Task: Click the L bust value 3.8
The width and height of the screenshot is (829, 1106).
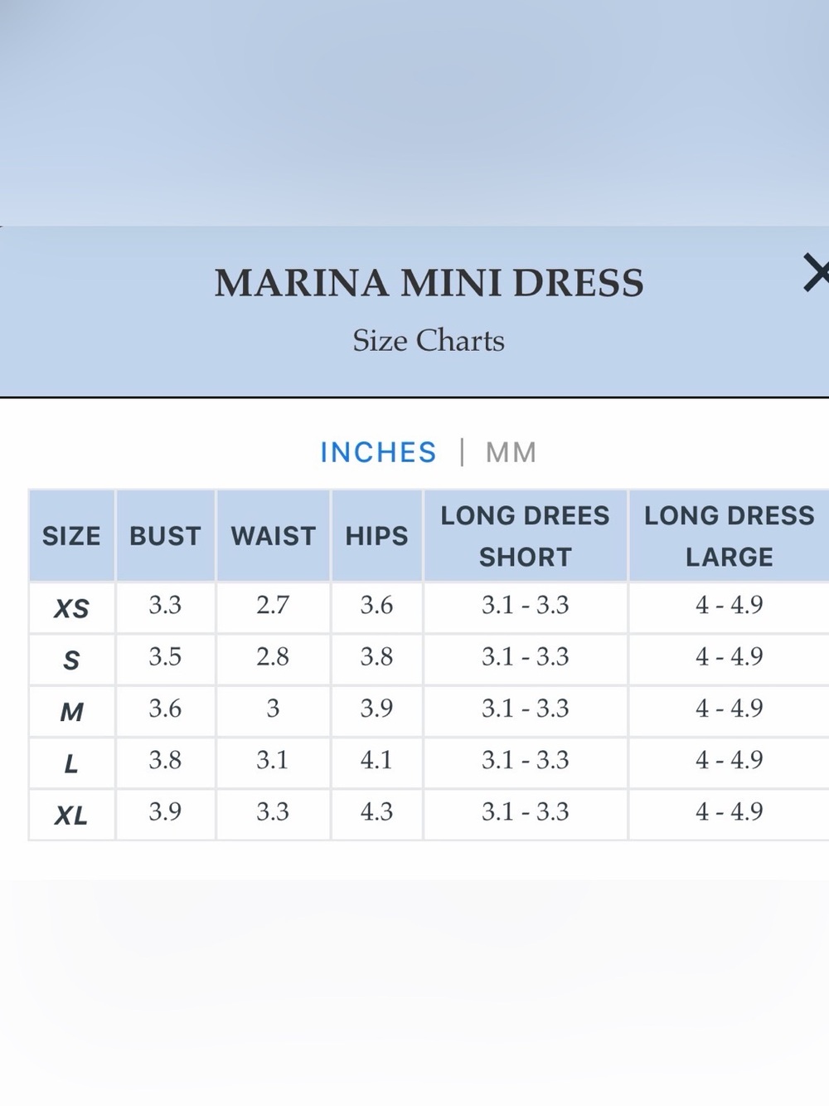Action: 165,760
